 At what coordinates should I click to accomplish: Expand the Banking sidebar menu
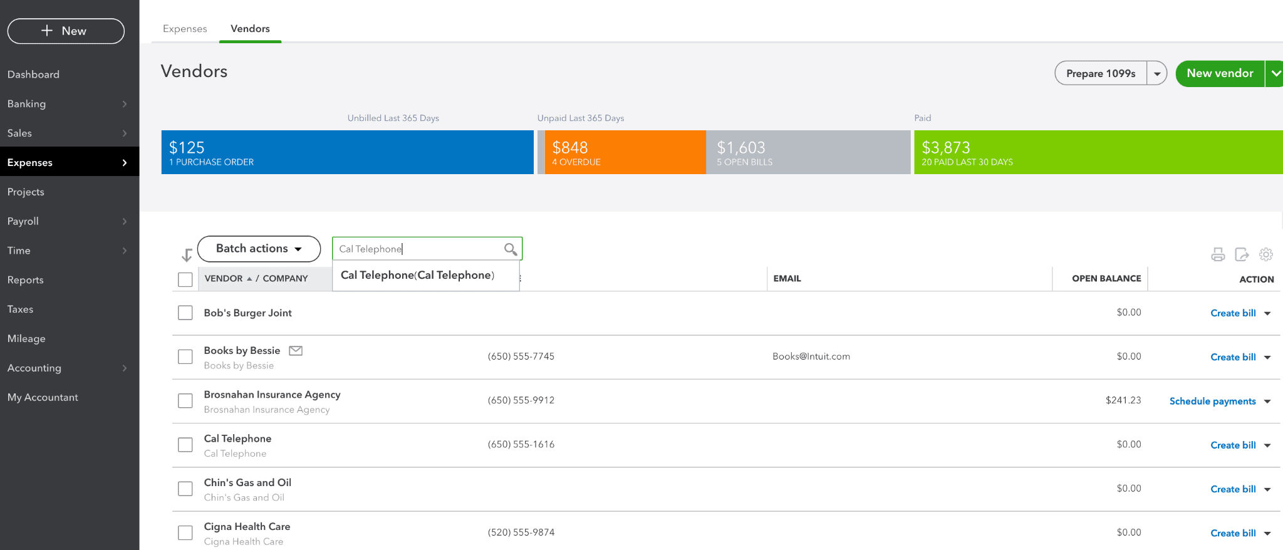click(x=70, y=103)
